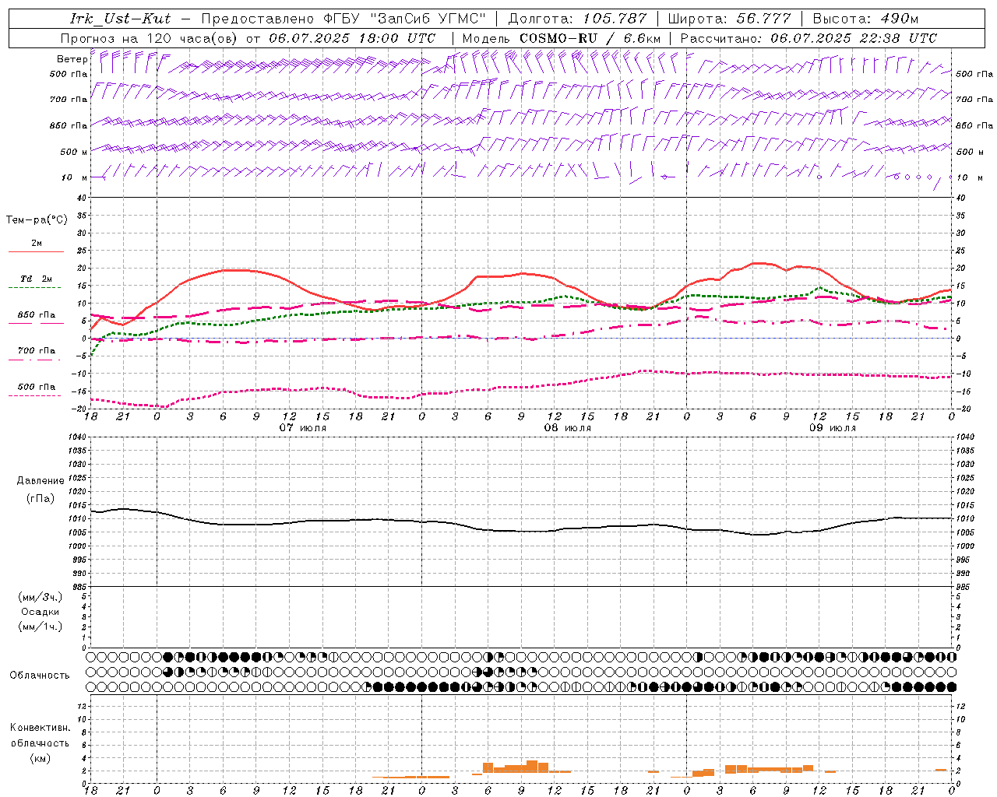Click the (км) unit label
Viewport: 997px width, 797px height.
pos(40,758)
